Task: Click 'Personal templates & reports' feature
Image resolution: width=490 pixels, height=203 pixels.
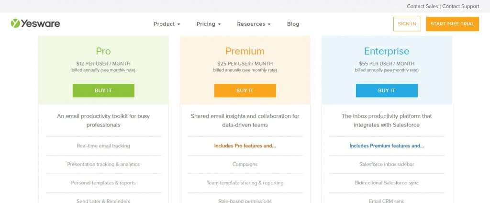Action: coord(103,183)
